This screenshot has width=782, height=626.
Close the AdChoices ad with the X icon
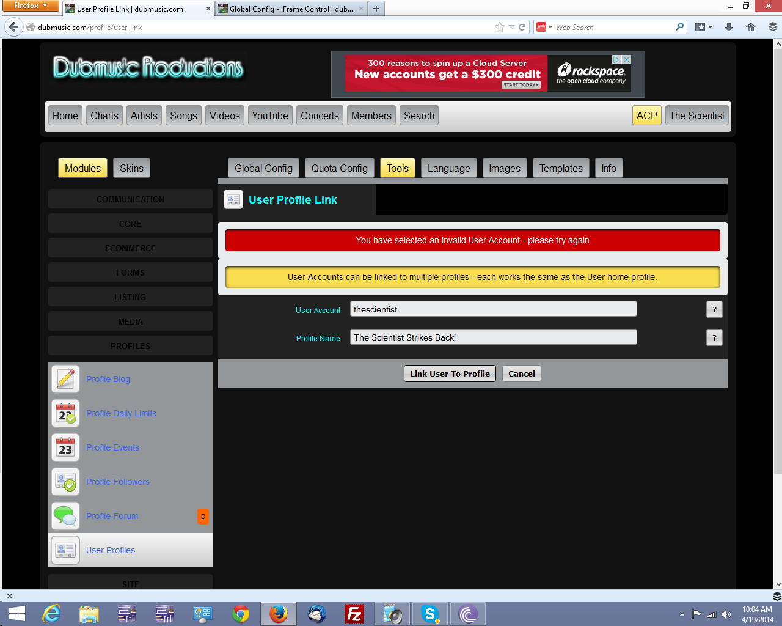point(626,60)
